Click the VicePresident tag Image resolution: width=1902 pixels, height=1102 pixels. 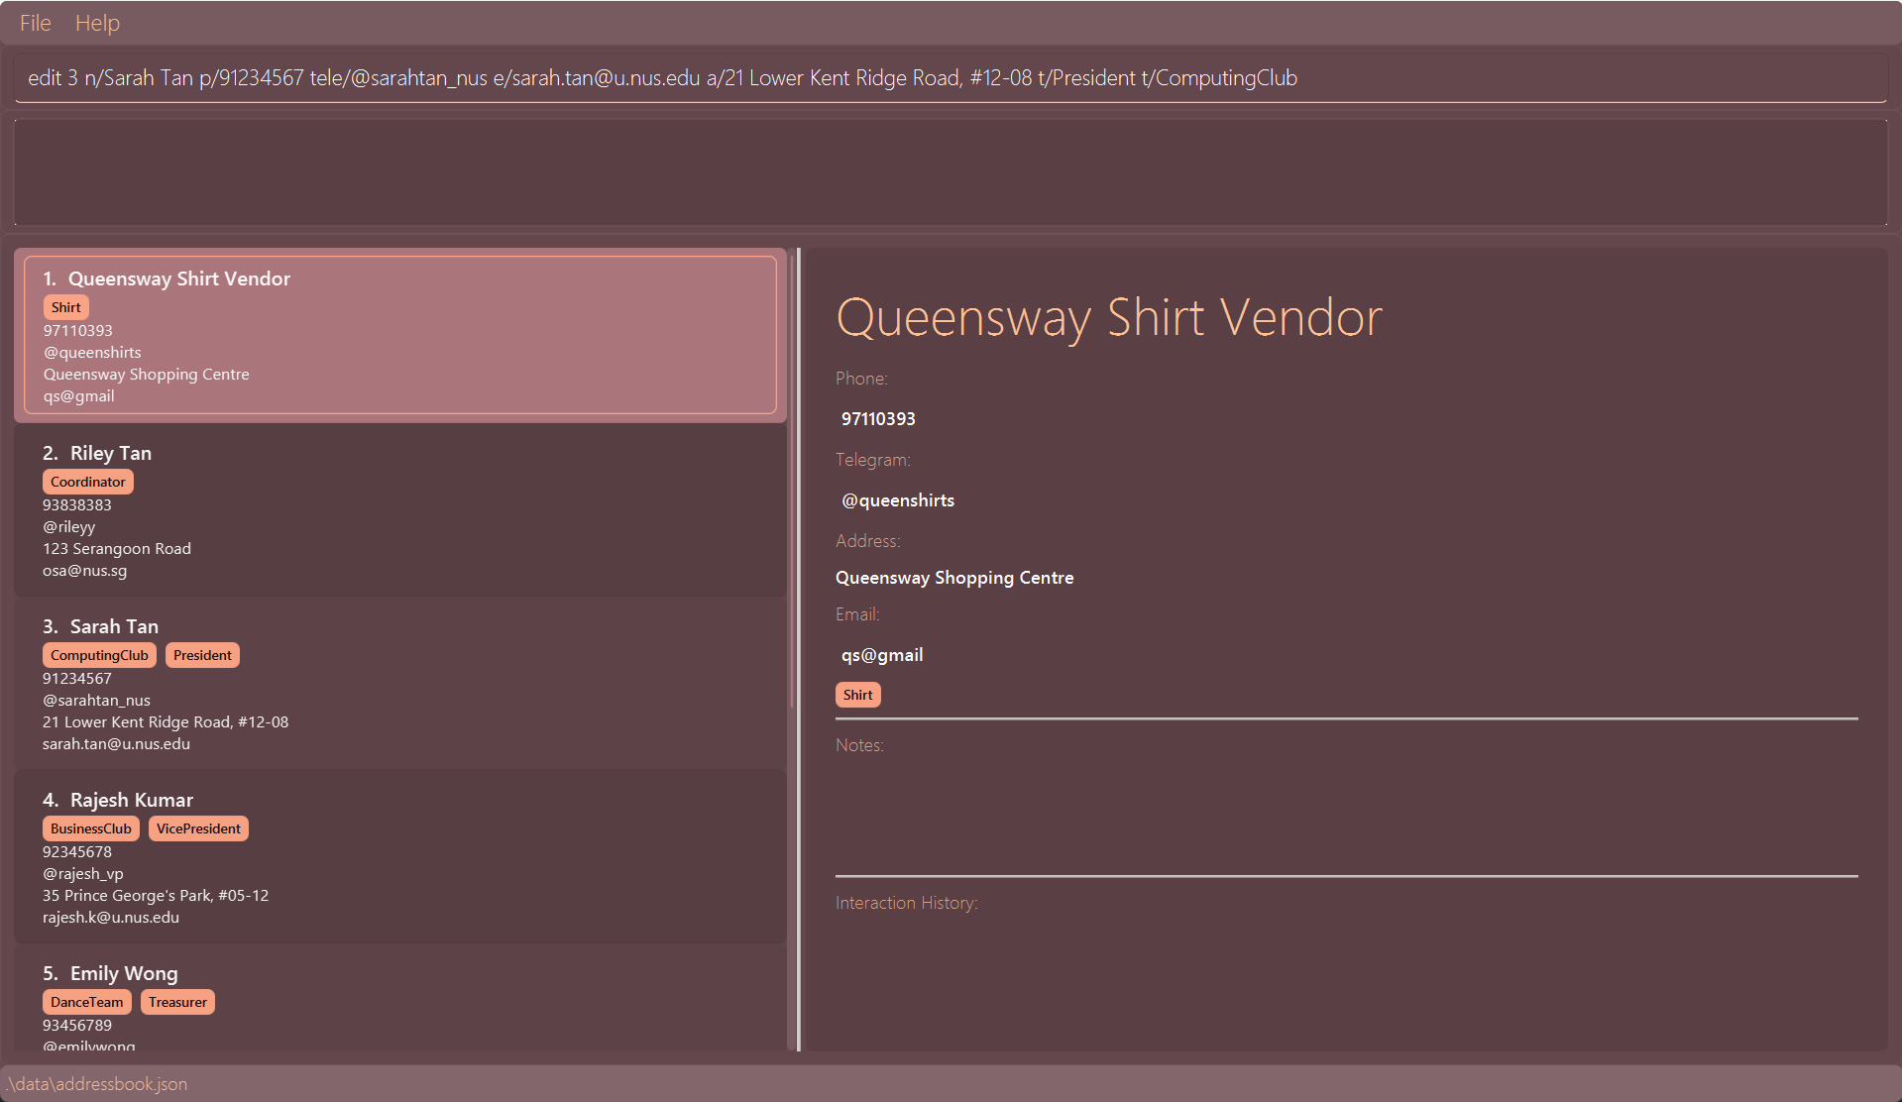[198, 829]
